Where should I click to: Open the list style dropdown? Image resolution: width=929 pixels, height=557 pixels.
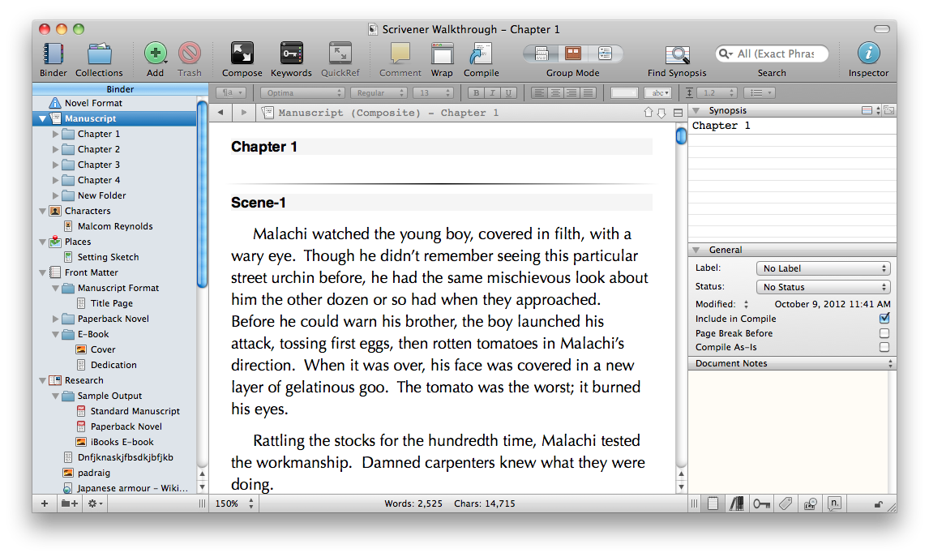click(x=759, y=92)
